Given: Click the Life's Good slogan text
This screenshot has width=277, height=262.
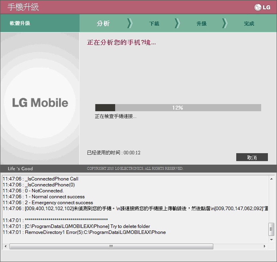Looking at the screenshot, I should pyautogui.click(x=20, y=169).
